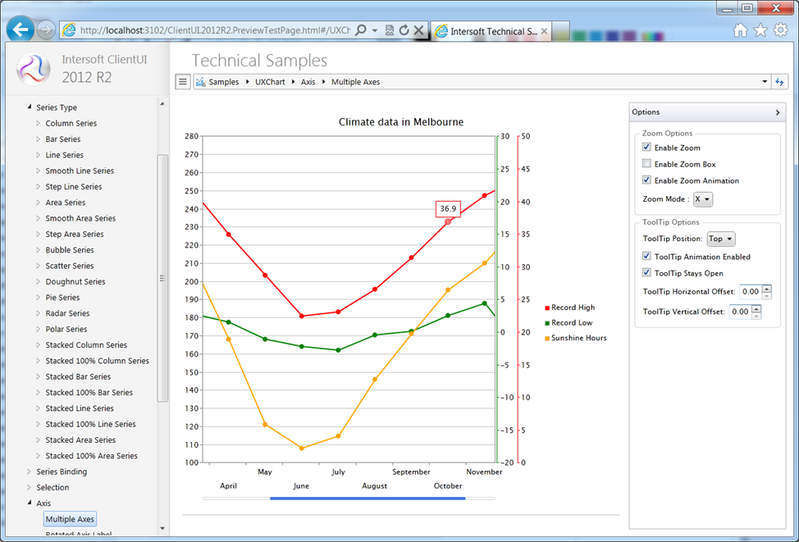Open the Polar Series sample

tap(66, 329)
